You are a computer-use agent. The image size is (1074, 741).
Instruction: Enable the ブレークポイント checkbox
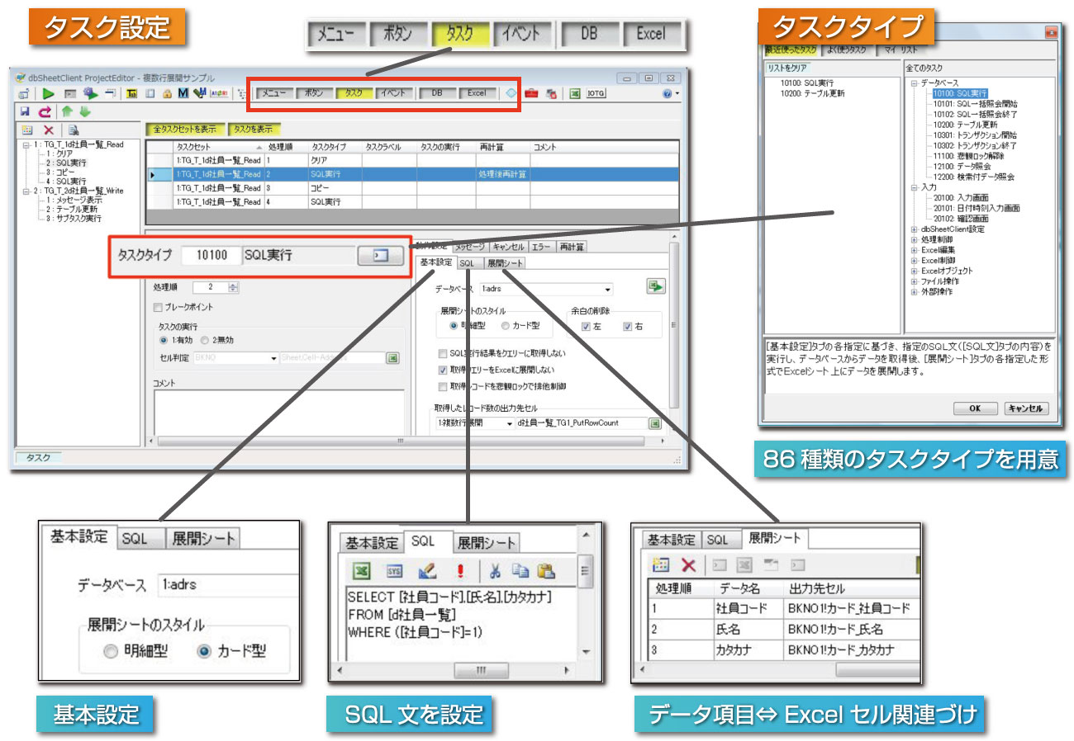pos(158,307)
